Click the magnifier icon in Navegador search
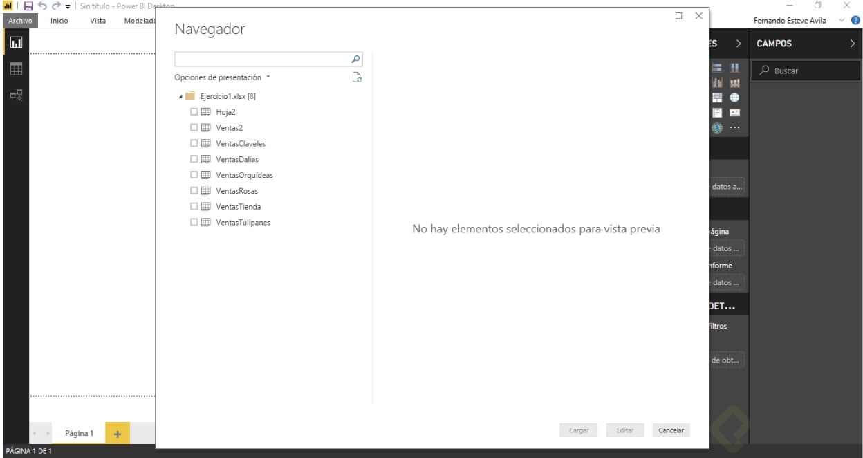The width and height of the screenshot is (863, 458). pos(355,59)
